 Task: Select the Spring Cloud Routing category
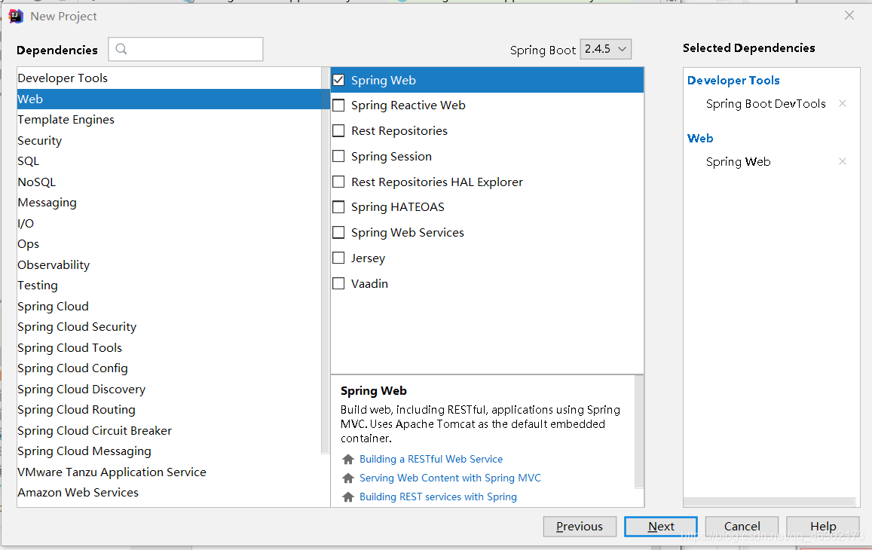pyautogui.click(x=169, y=410)
